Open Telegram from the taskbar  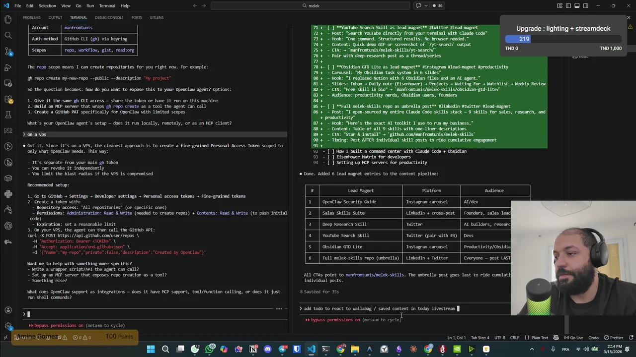click(x=282, y=349)
